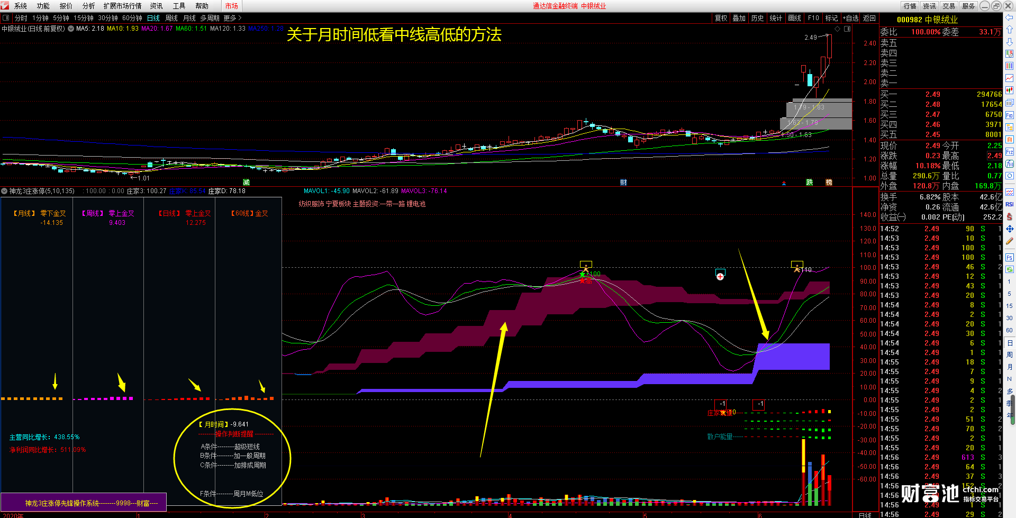1016x518 pixels.
Task: Switch to 60-minute period in right sidebar
Action: click(1009, 330)
